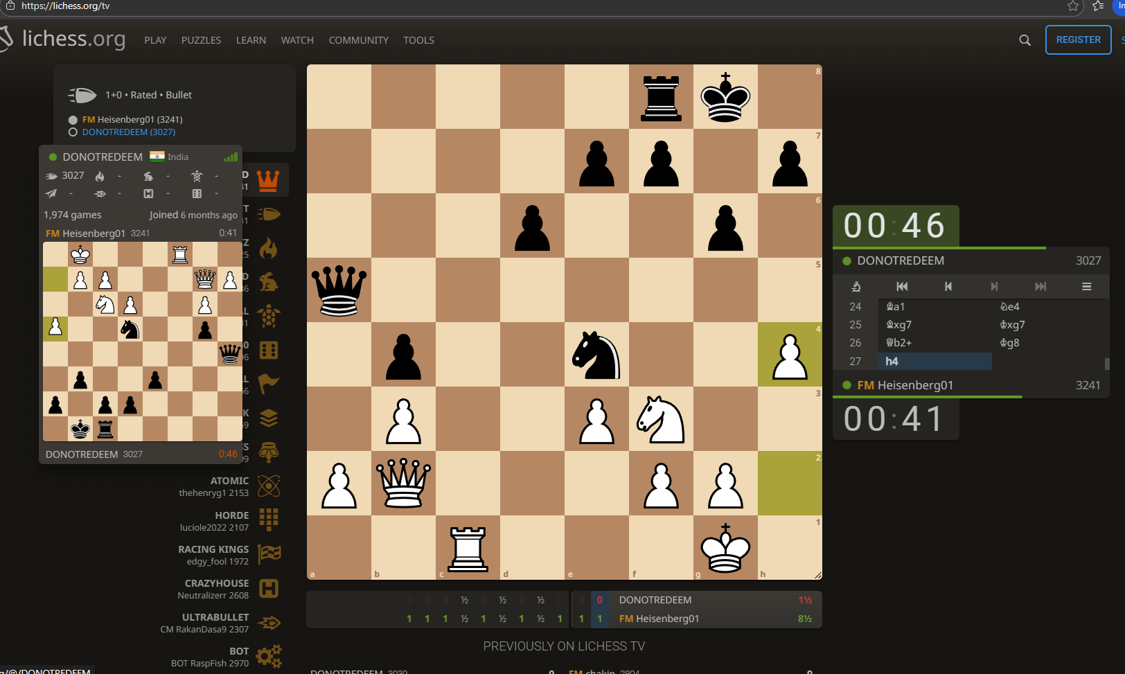Click FM Heisenberg01 in the crosstable
The image size is (1125, 674).
(659, 619)
